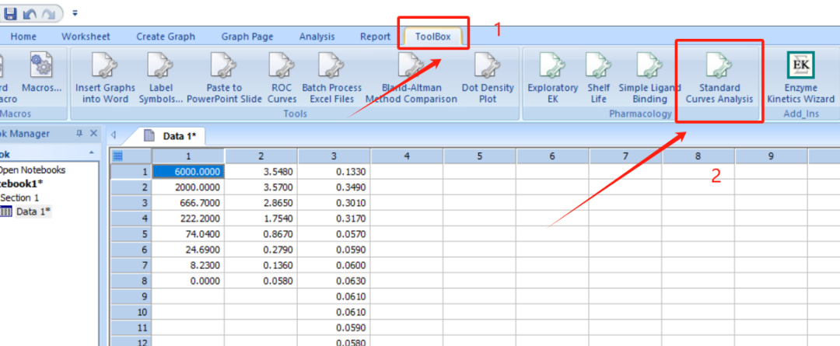Launch Insert Graphs into Word
The height and width of the screenshot is (346, 840).
[x=105, y=78]
